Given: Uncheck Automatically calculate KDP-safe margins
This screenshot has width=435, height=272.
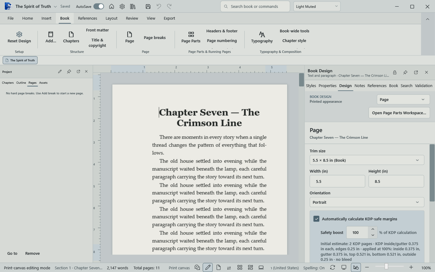Looking at the screenshot, I should click(x=316, y=219).
